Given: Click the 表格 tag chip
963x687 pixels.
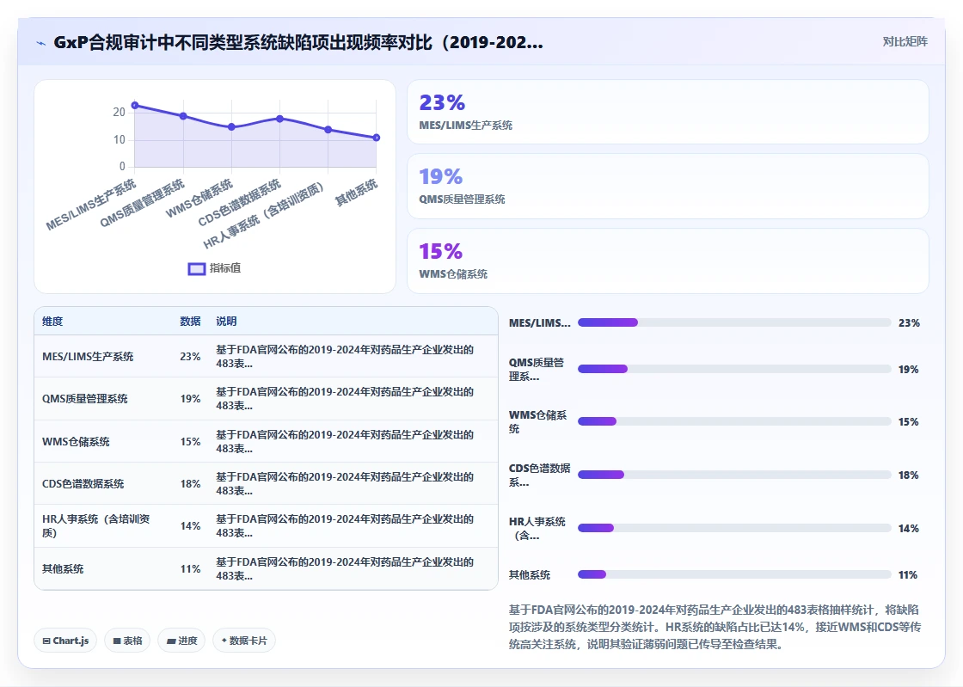Looking at the screenshot, I should [x=127, y=641].
